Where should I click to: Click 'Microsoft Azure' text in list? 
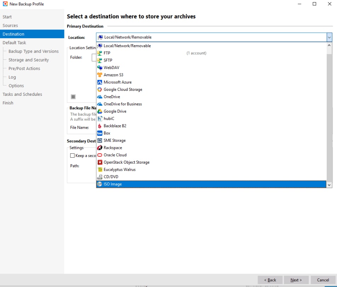[x=118, y=82]
